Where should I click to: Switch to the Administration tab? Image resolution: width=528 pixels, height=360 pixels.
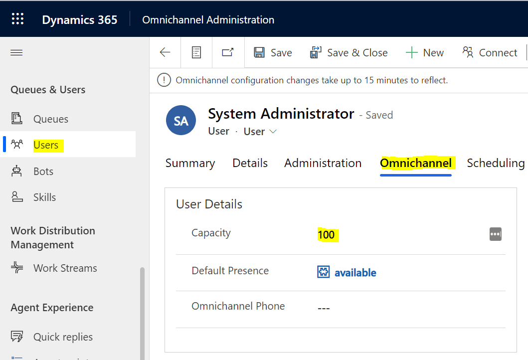pyautogui.click(x=323, y=163)
